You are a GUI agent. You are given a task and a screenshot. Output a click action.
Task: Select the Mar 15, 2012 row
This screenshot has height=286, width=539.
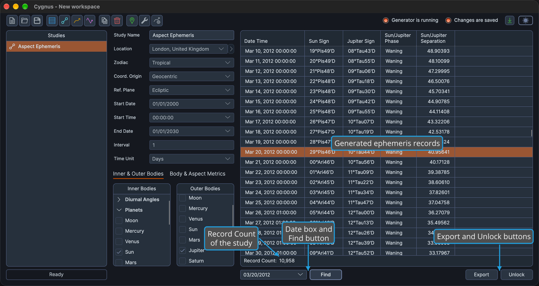point(386,101)
